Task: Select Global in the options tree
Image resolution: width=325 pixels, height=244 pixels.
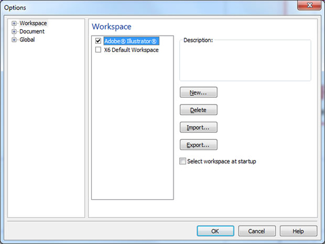Action: 27,40
